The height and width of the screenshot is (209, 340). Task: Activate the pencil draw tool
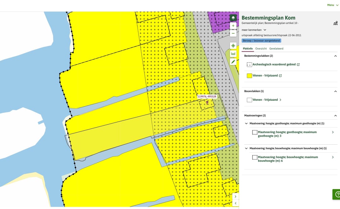[233, 62]
